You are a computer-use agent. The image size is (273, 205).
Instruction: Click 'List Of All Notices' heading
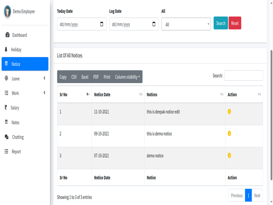click(70, 55)
